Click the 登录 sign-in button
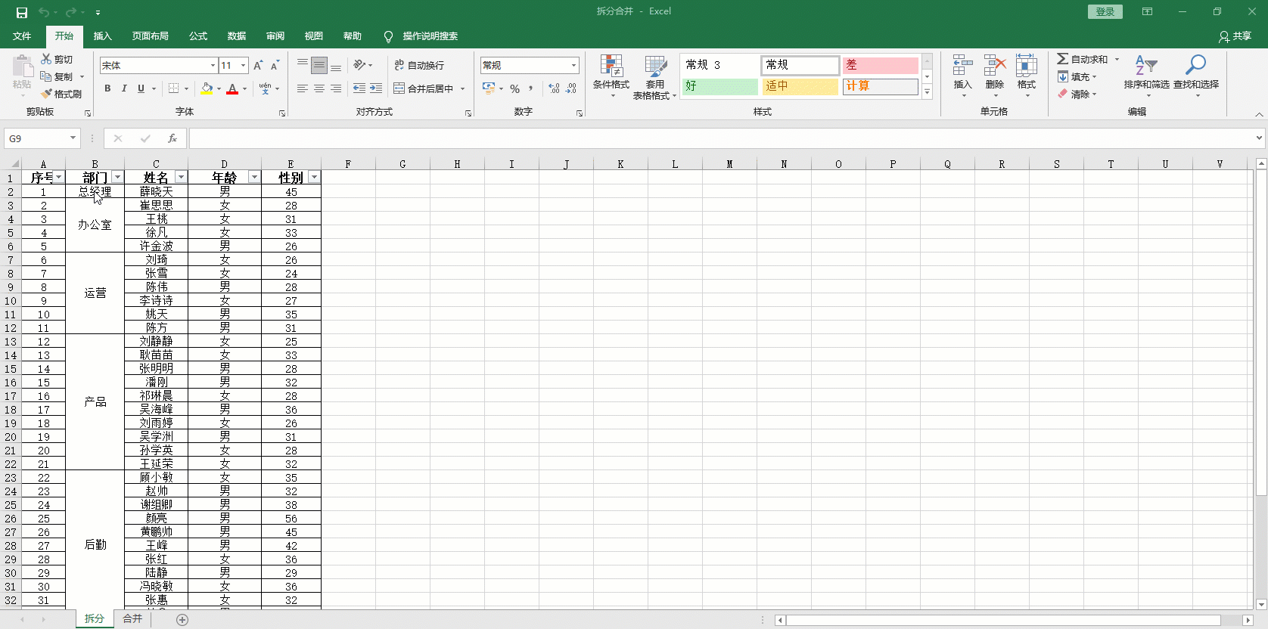This screenshot has height=629, width=1268. (1105, 11)
